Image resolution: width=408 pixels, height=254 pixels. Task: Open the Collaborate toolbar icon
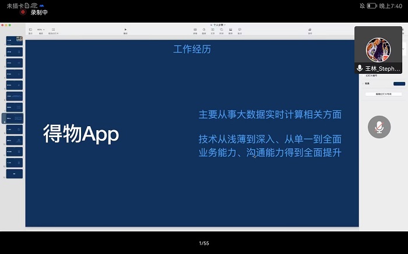310,30
